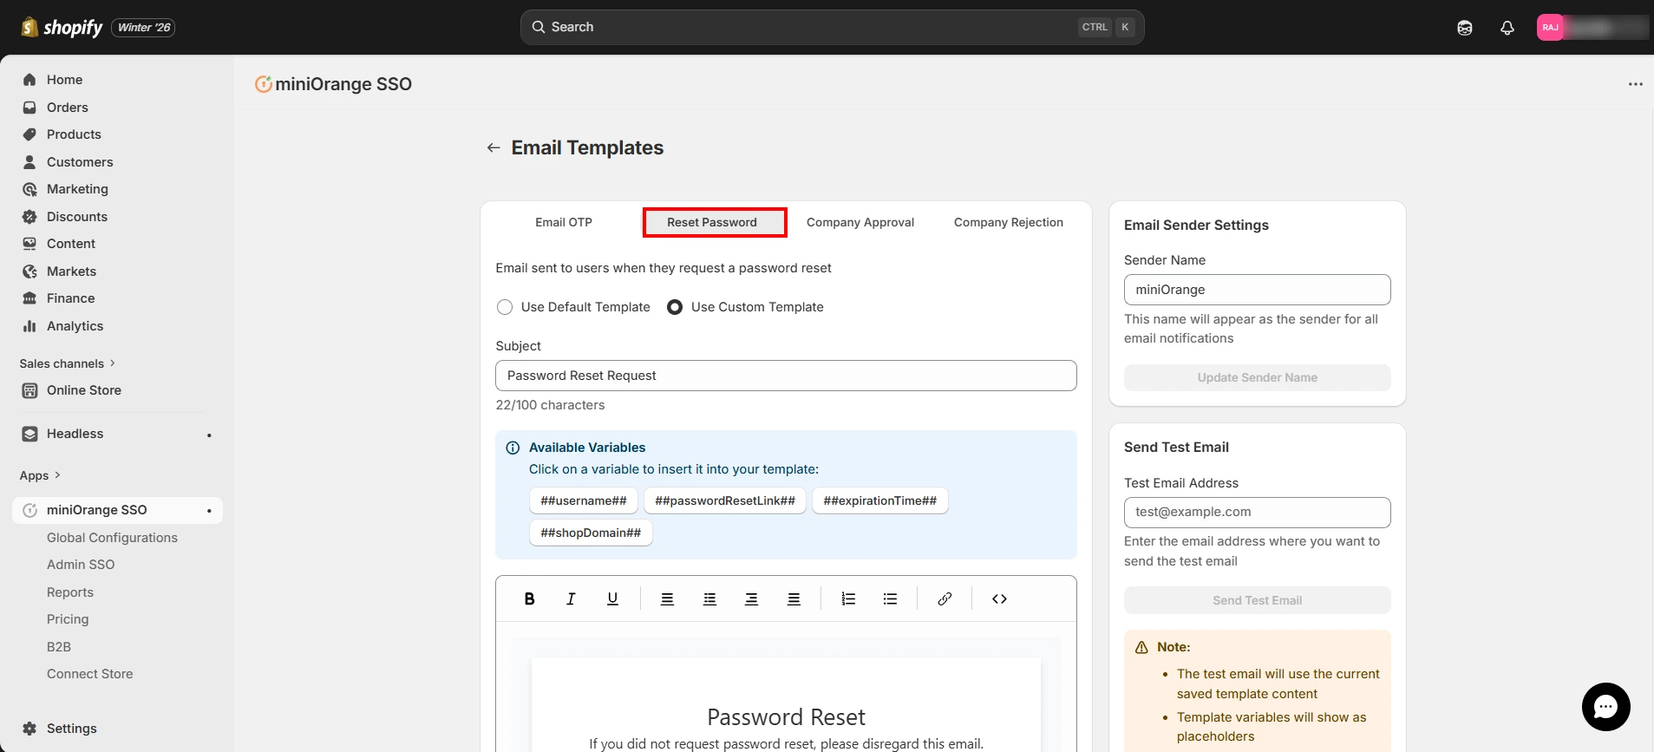Select miniOrange SSO app in sidebar
Screen dimensions: 1654x752
(117, 510)
